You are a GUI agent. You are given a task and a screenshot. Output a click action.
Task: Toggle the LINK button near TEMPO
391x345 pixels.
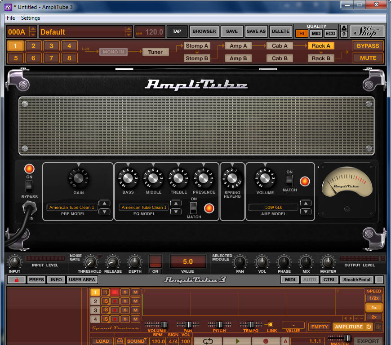(x=271, y=324)
